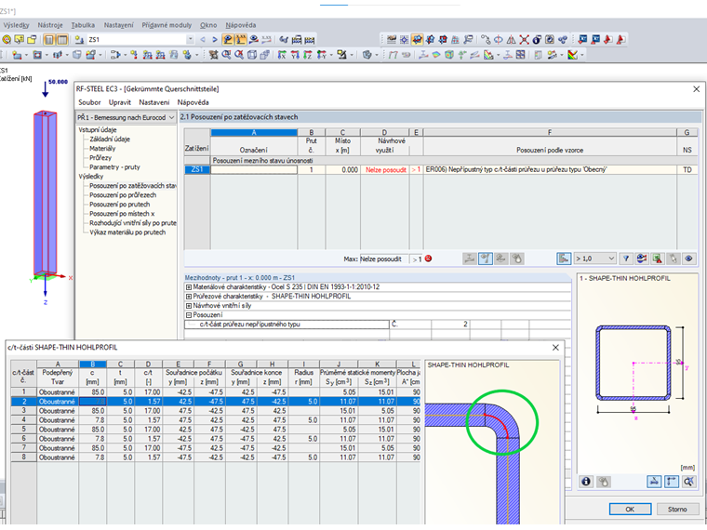The width and height of the screenshot is (707, 530).
Task: Collapse the Posouzení section
Action: pyautogui.click(x=190, y=315)
